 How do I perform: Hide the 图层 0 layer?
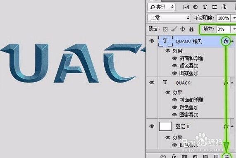[152, 126]
